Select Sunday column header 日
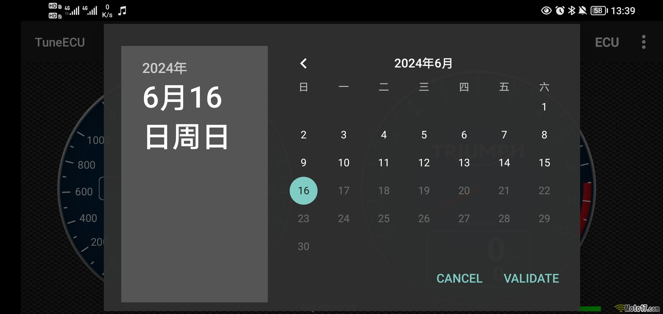Screen dimensions: 663x314 [304, 87]
